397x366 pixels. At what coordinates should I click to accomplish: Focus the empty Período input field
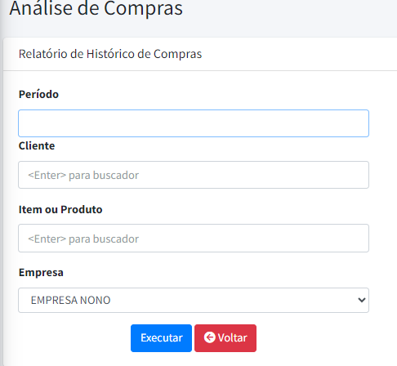(x=194, y=123)
